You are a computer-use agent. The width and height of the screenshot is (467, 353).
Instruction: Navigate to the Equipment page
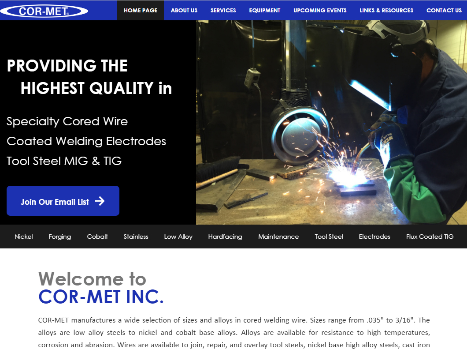pyautogui.click(x=265, y=11)
